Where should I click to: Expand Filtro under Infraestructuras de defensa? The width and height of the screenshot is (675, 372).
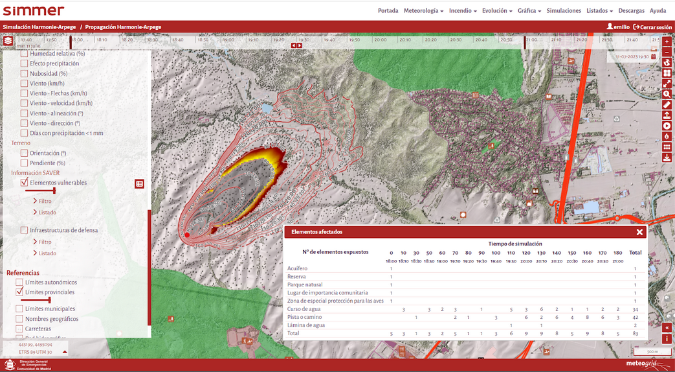point(42,242)
